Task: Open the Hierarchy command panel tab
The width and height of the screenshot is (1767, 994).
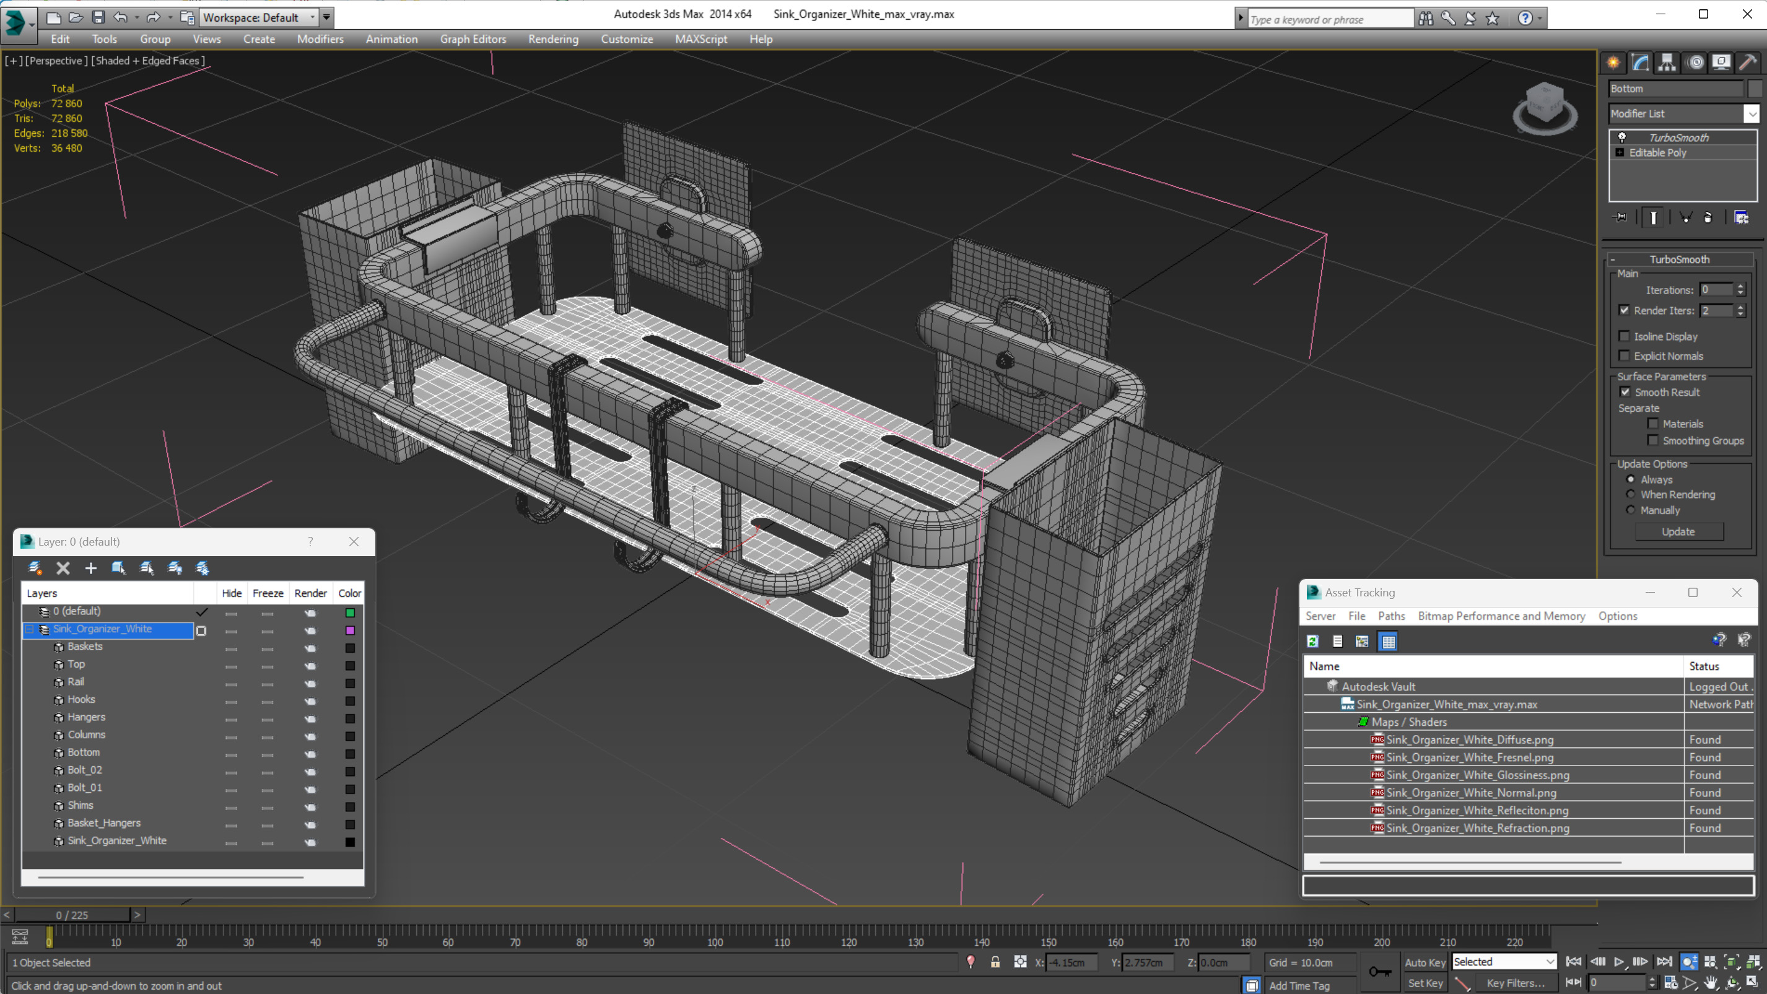Action: click(1667, 63)
